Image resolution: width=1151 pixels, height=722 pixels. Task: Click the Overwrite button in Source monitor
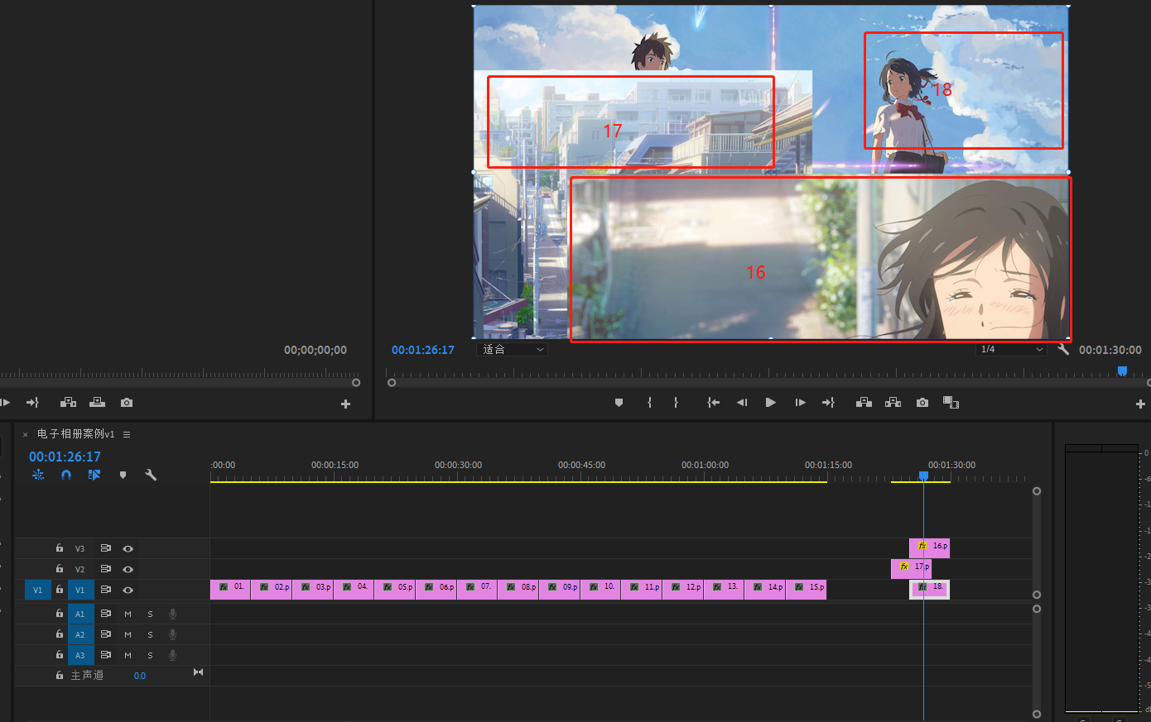coord(97,403)
